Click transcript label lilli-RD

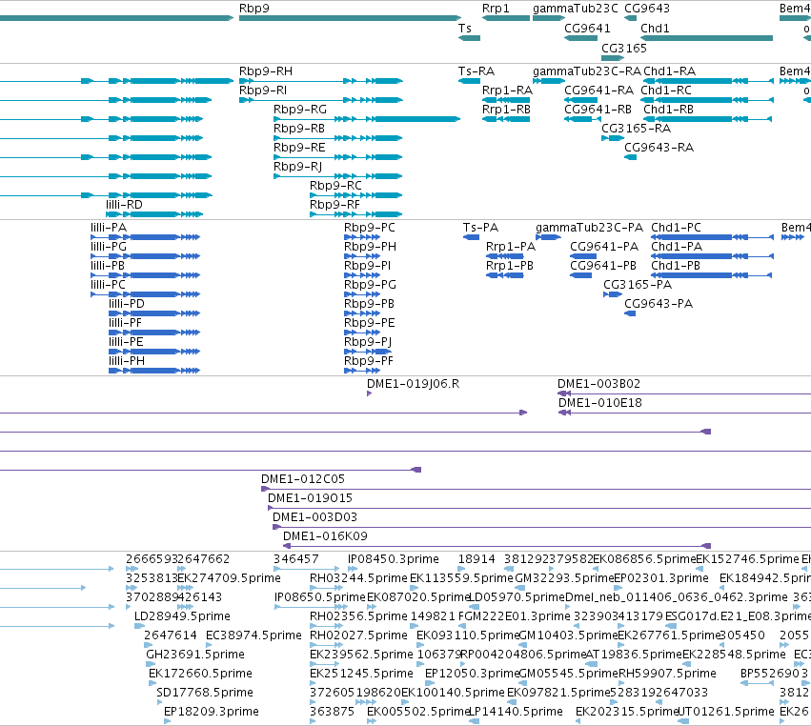[x=124, y=204]
